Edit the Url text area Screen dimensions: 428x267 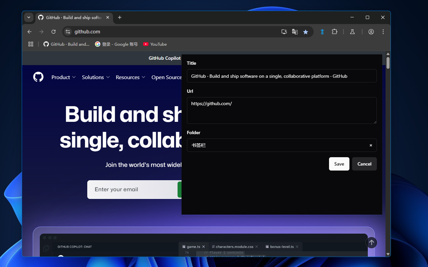tap(282, 110)
